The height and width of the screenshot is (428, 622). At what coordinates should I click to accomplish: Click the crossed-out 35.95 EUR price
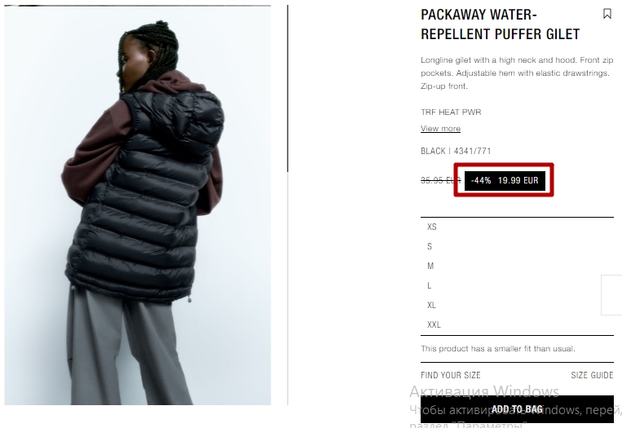pos(441,180)
